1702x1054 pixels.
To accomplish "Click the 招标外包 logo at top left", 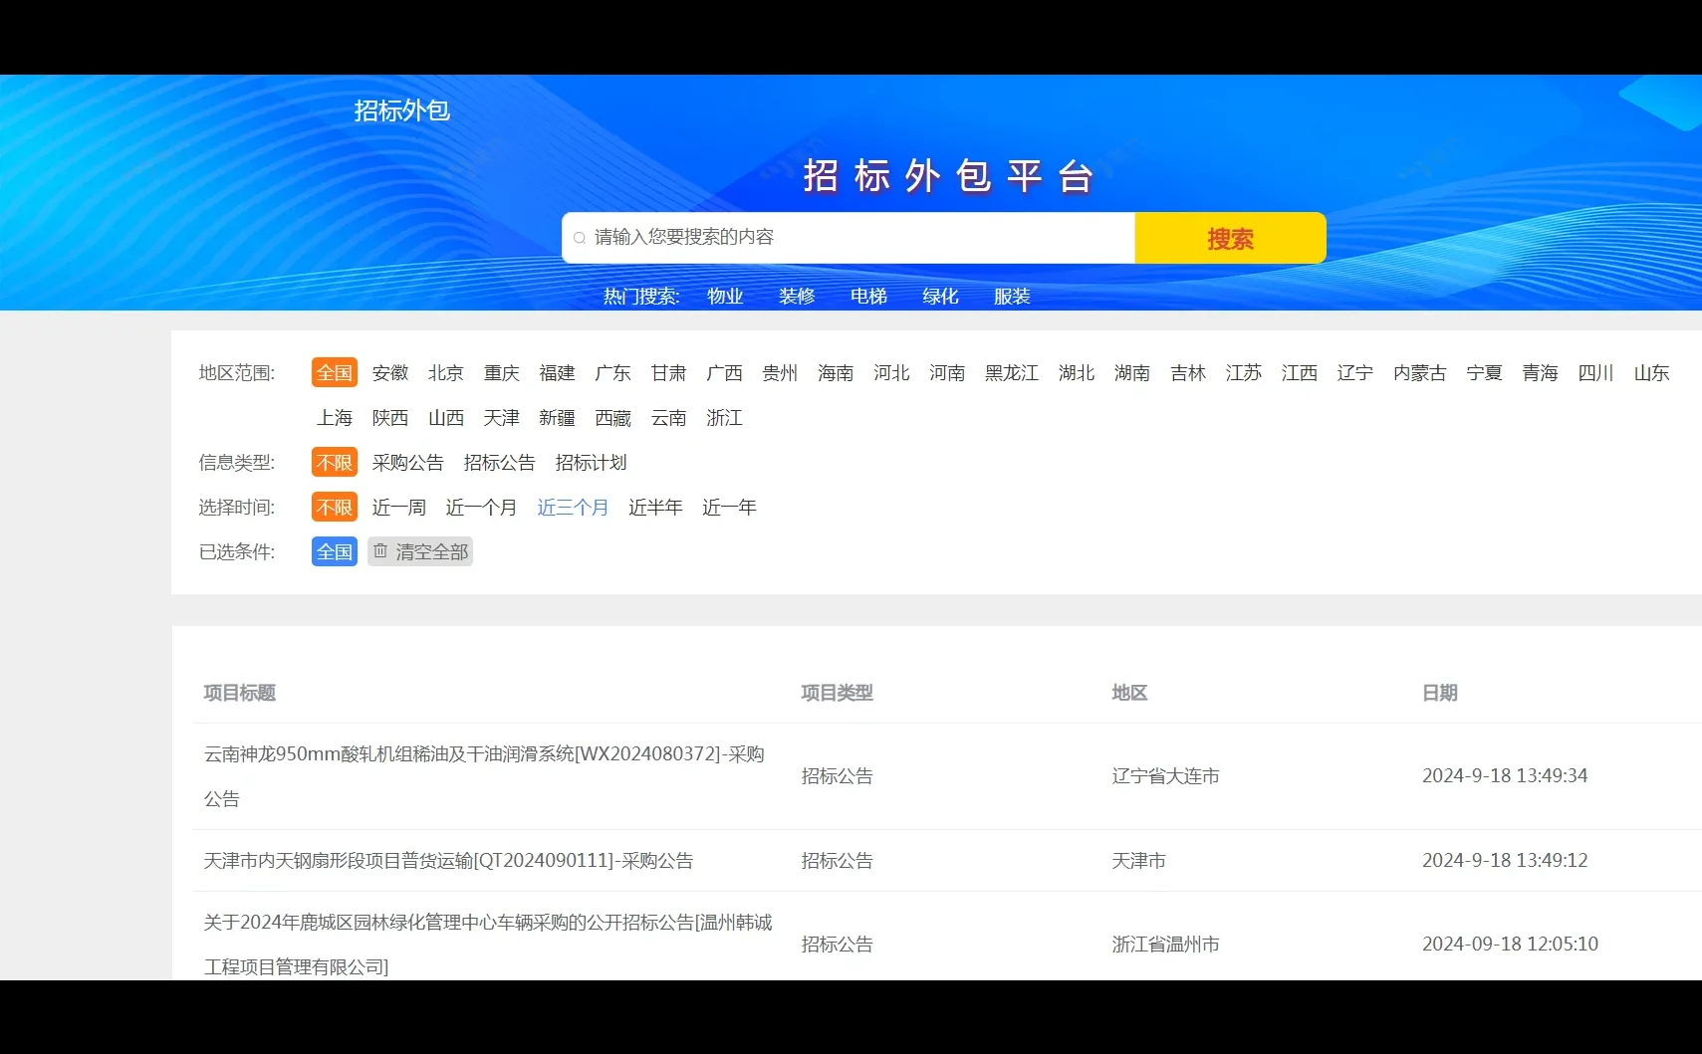I will click(x=401, y=110).
